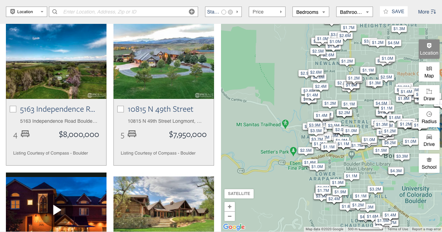Screen dimensions: 442x232
Task: Tick the checkbox for 10815 N 49th Street
Action: tap(121, 109)
